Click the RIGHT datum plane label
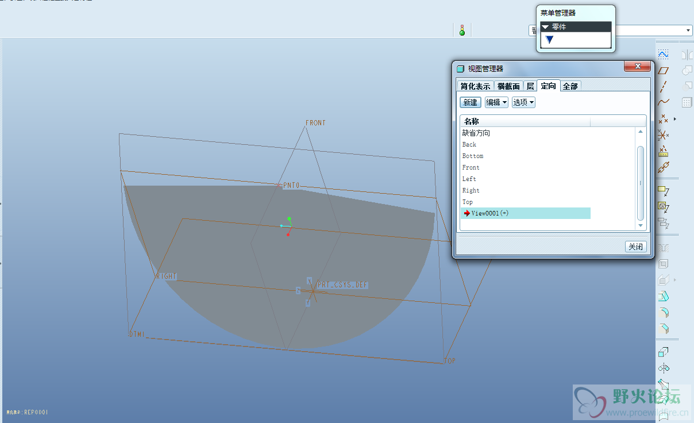 pyautogui.click(x=167, y=276)
